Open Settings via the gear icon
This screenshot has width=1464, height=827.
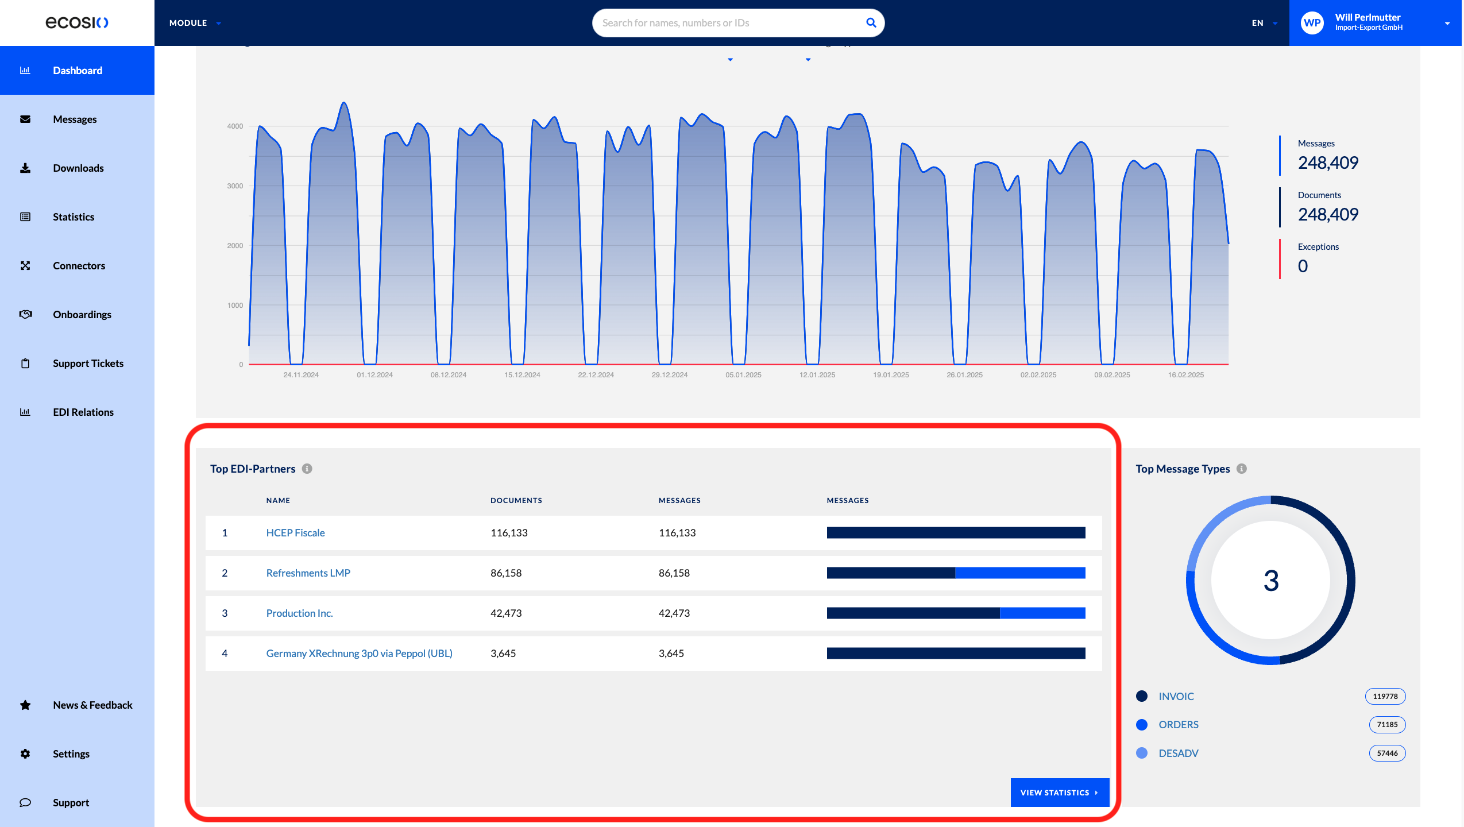tap(25, 754)
